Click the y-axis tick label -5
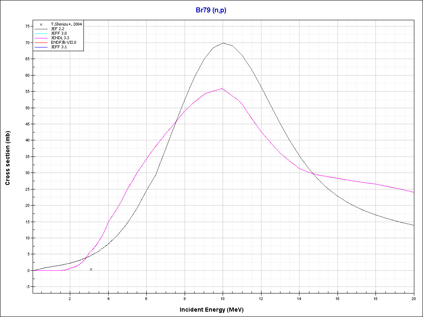 [x=27, y=287]
